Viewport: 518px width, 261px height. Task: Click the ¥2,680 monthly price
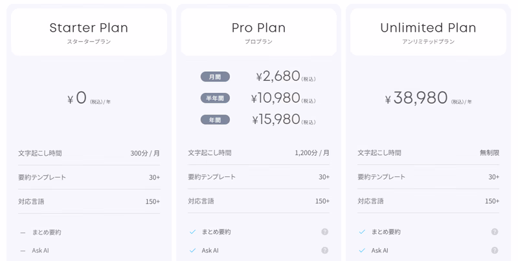(278, 76)
